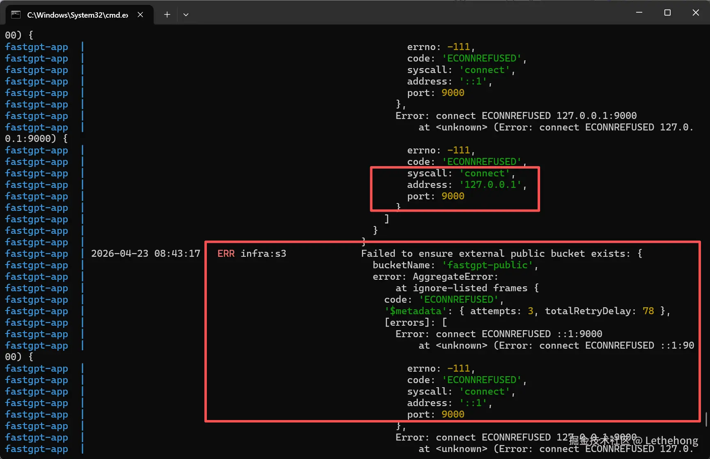The width and height of the screenshot is (710, 459).
Task: Click the [errors]: [ line
Action: [x=416, y=322]
